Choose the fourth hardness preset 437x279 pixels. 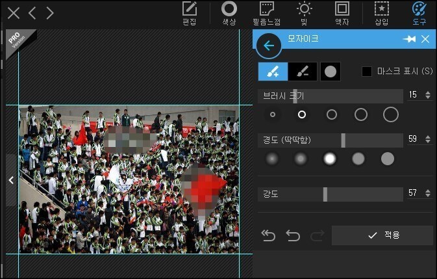pos(358,159)
